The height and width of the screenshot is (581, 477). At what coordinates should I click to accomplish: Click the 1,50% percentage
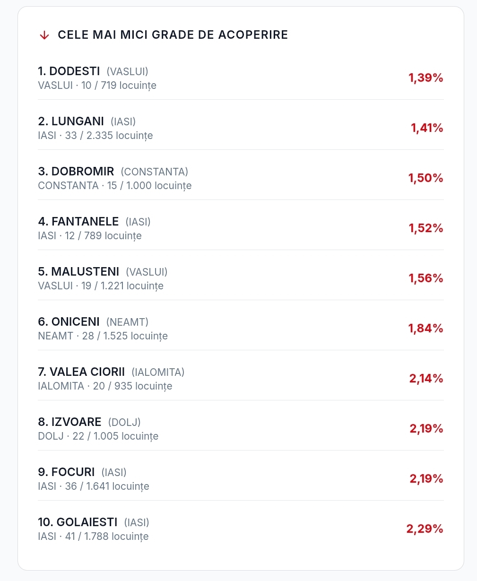point(426,178)
